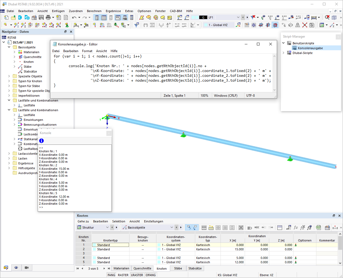Click color swatch beside Global XYZ row 2
The height and width of the screenshot is (278, 343).
click(159, 249)
